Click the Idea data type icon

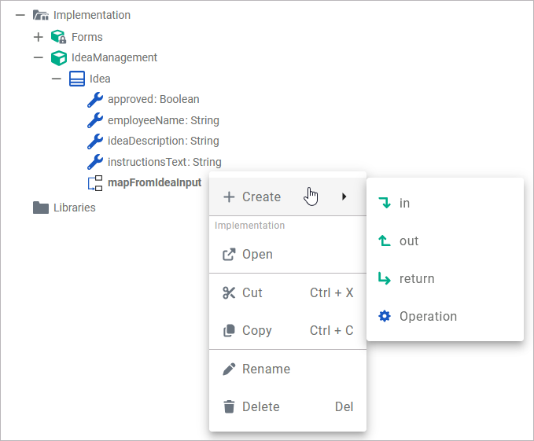(x=77, y=79)
